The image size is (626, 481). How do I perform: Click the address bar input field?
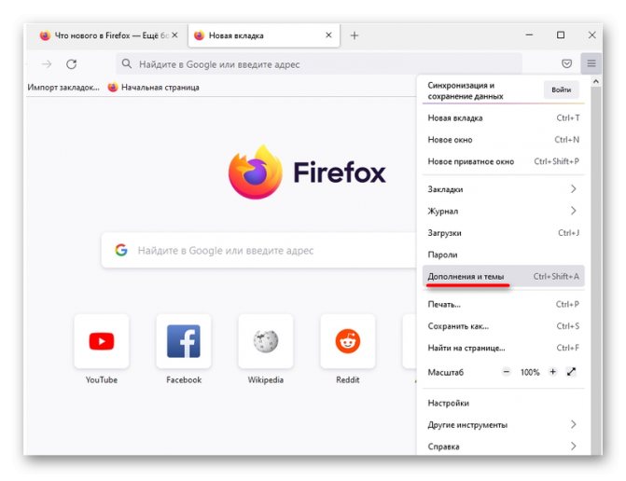tap(318, 63)
